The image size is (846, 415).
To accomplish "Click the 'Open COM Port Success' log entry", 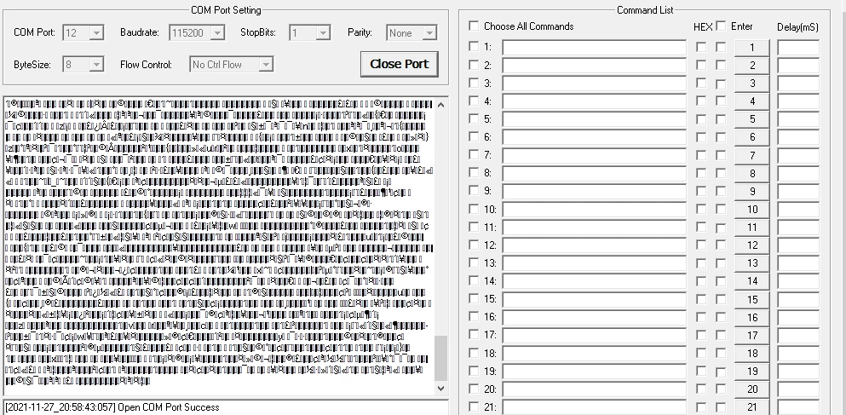I will tap(112, 407).
